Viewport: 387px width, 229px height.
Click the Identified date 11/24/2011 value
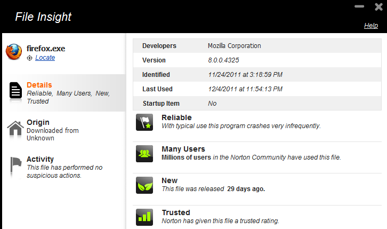pyautogui.click(x=245, y=75)
